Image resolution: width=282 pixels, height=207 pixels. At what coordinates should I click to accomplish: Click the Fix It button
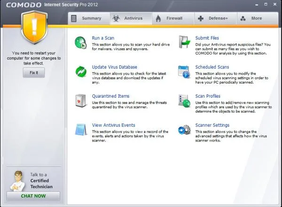(x=34, y=73)
